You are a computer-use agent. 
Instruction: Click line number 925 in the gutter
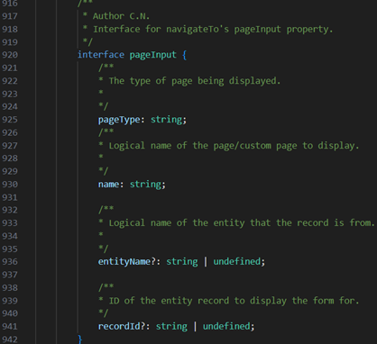[x=10, y=120]
